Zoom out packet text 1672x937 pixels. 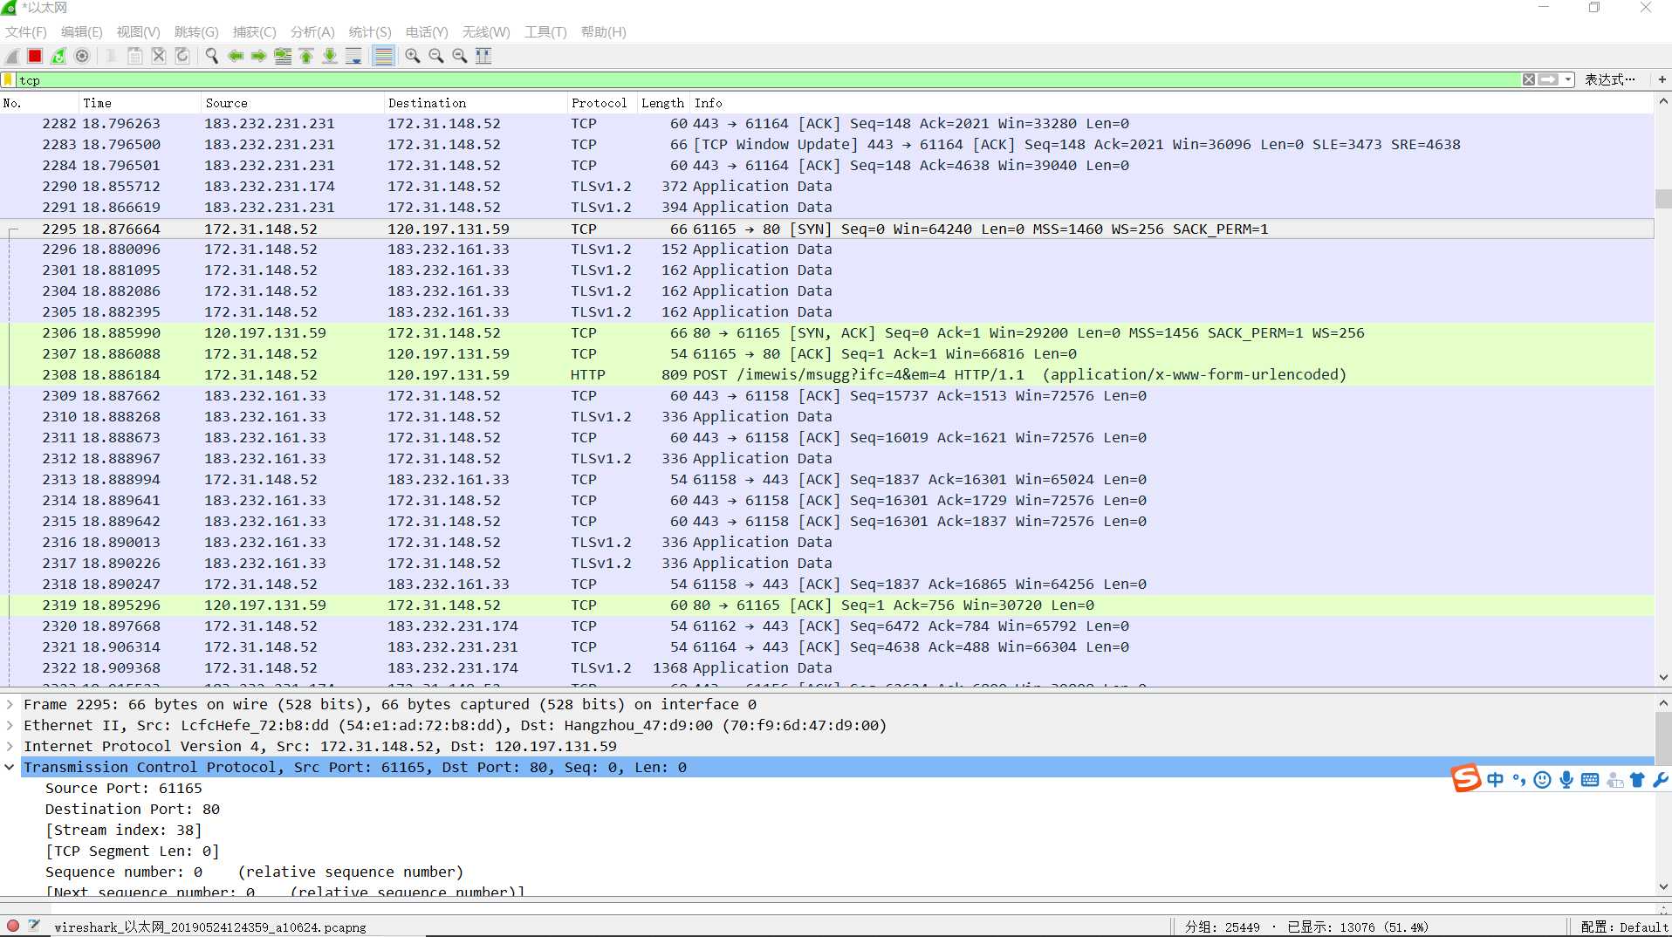(436, 56)
